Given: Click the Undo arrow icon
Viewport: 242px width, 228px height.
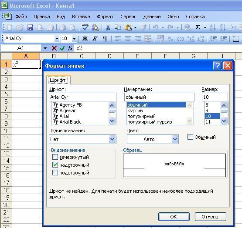Looking at the screenshot, I should click(x=155, y=27).
